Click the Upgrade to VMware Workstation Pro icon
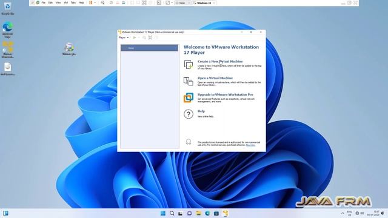 click(189, 97)
